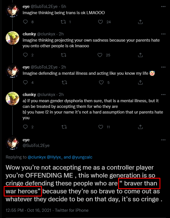Viewport: 170px width, 218px height.
Task: Share clunky's tweet with 11 likes
Action: point(140,127)
